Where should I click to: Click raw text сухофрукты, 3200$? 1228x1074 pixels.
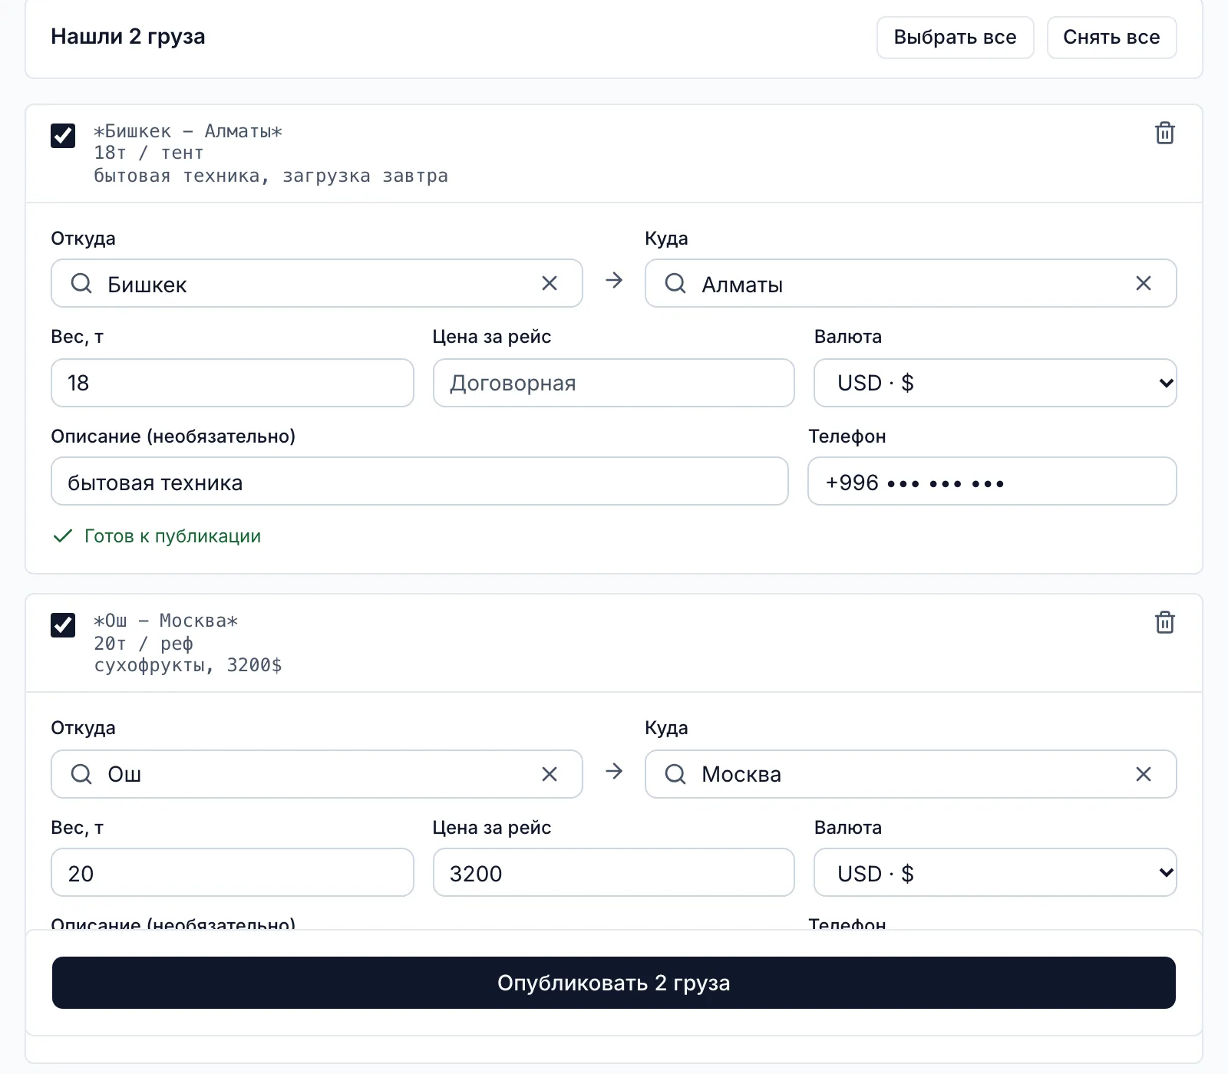(x=188, y=665)
